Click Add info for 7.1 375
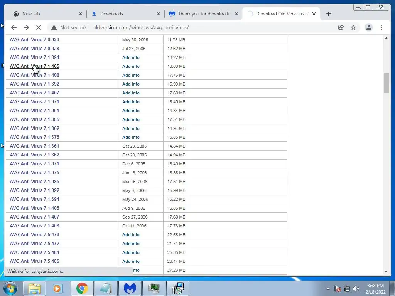The height and width of the screenshot is (296, 395). [131, 137]
